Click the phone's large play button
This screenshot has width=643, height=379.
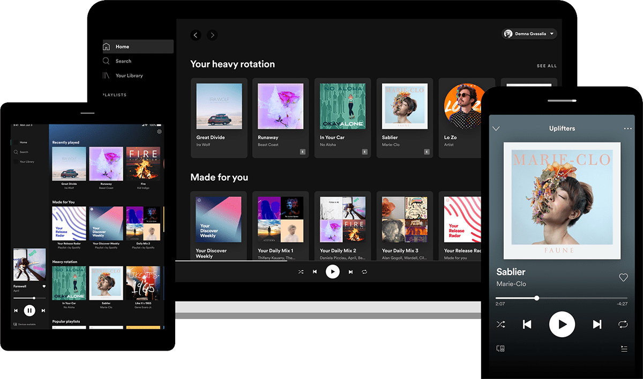coord(562,324)
